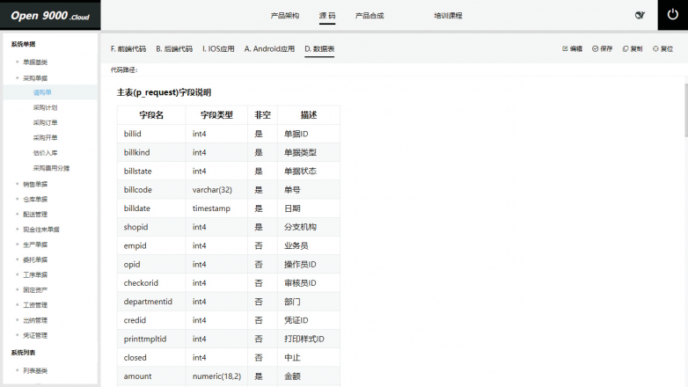Expand the 凭证管理 tree node
The height and width of the screenshot is (387, 688).
[x=17, y=335]
